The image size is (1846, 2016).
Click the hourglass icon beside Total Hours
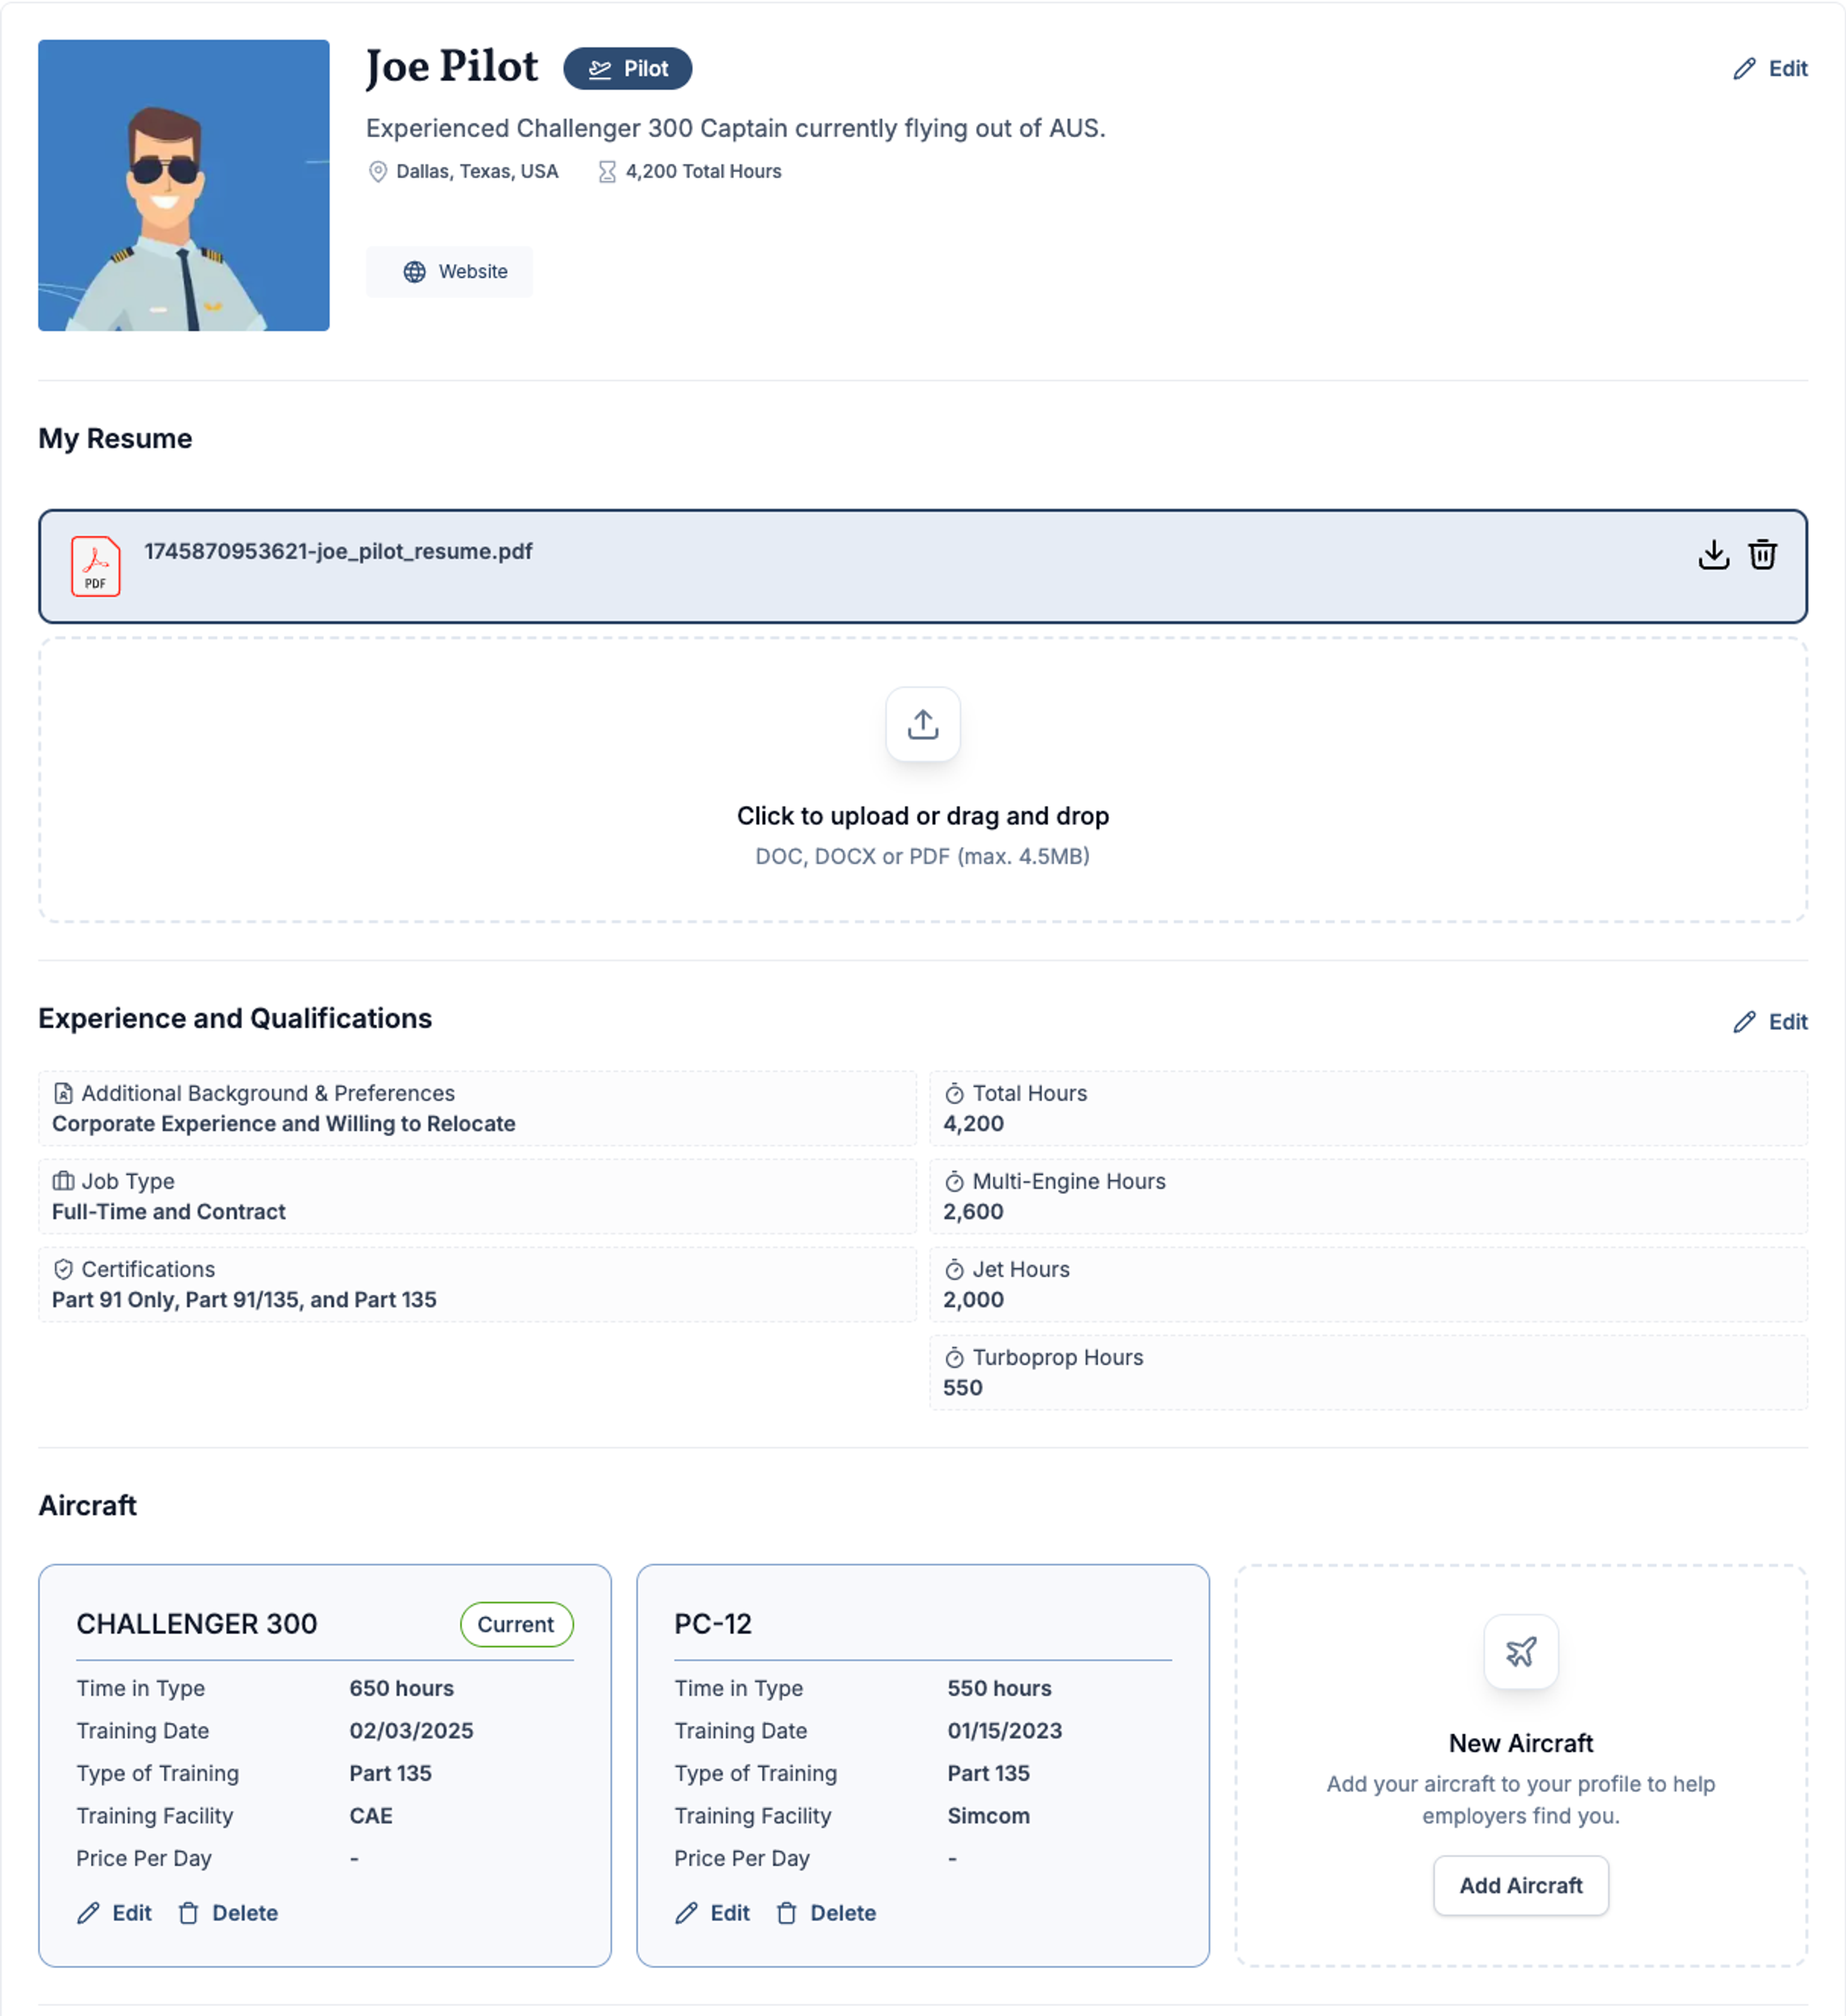[607, 172]
